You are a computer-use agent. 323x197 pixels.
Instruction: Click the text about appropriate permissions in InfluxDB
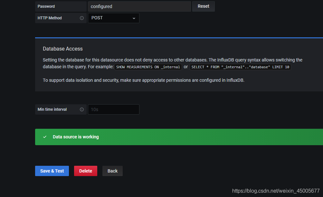coord(144,80)
